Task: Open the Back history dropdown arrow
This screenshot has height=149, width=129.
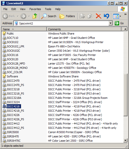Action: click(x=18, y=16)
